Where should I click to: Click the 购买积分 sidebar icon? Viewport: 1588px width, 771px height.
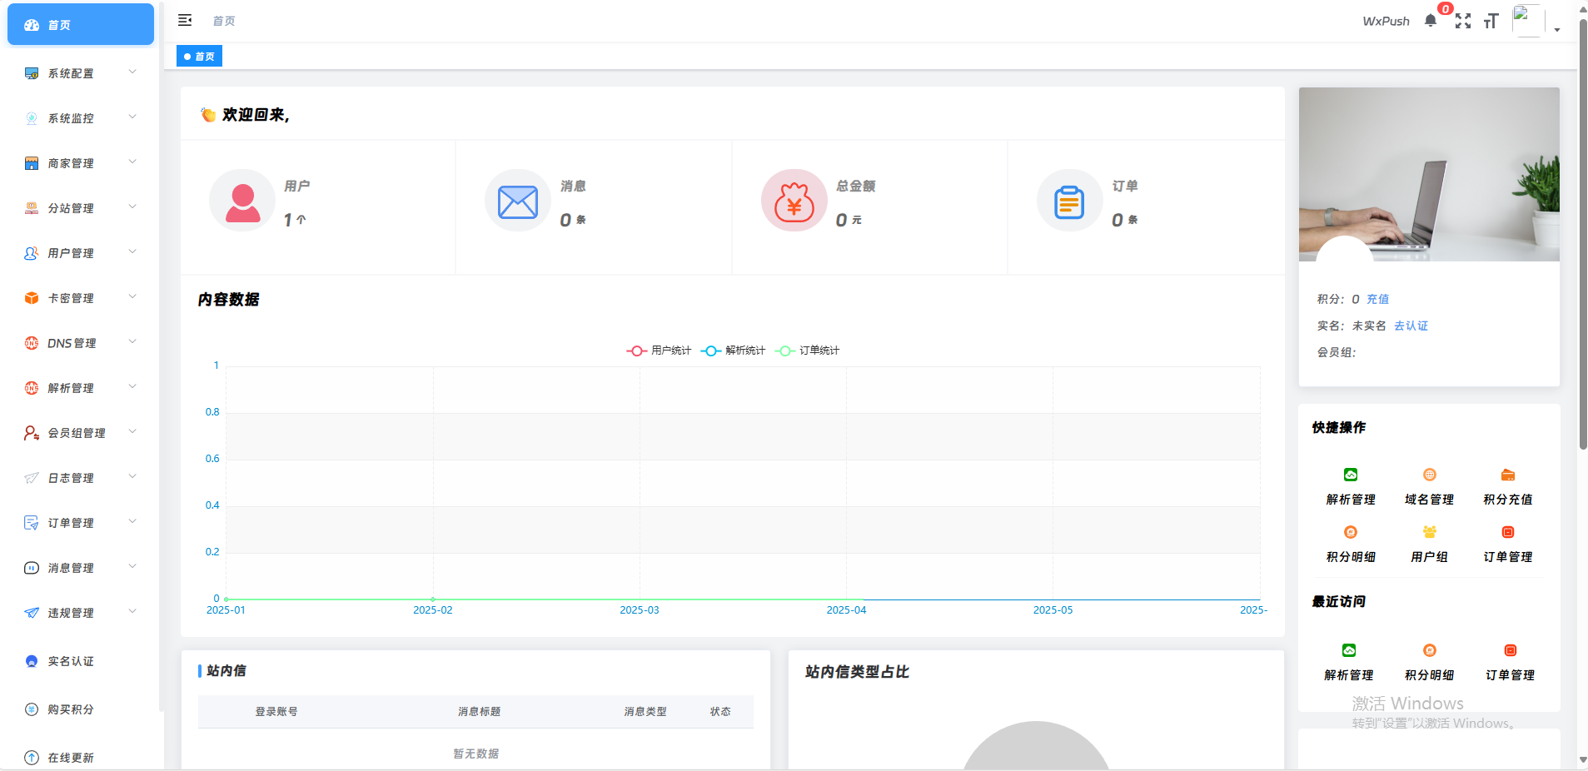tap(32, 709)
